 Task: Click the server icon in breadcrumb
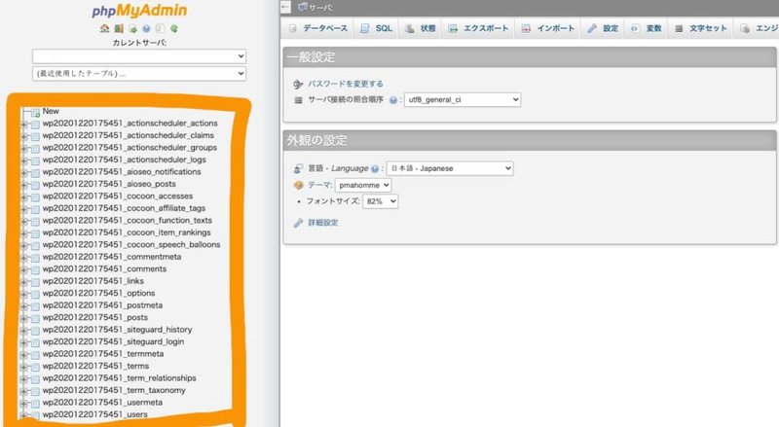(x=302, y=7)
